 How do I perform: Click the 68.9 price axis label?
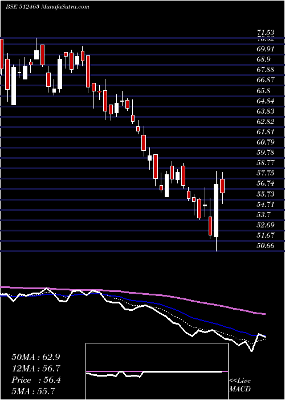(264, 59)
